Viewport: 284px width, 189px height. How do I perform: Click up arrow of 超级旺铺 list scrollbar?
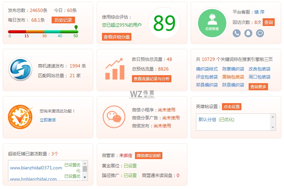click(85, 163)
